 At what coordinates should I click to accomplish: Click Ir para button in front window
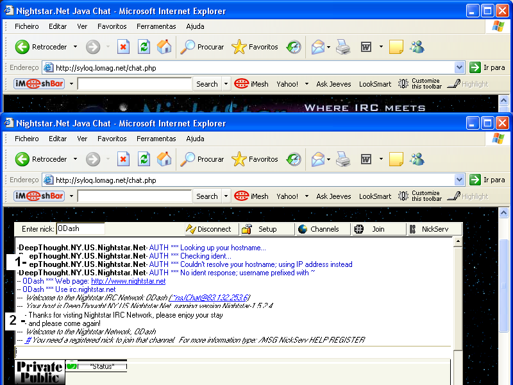coord(487,180)
